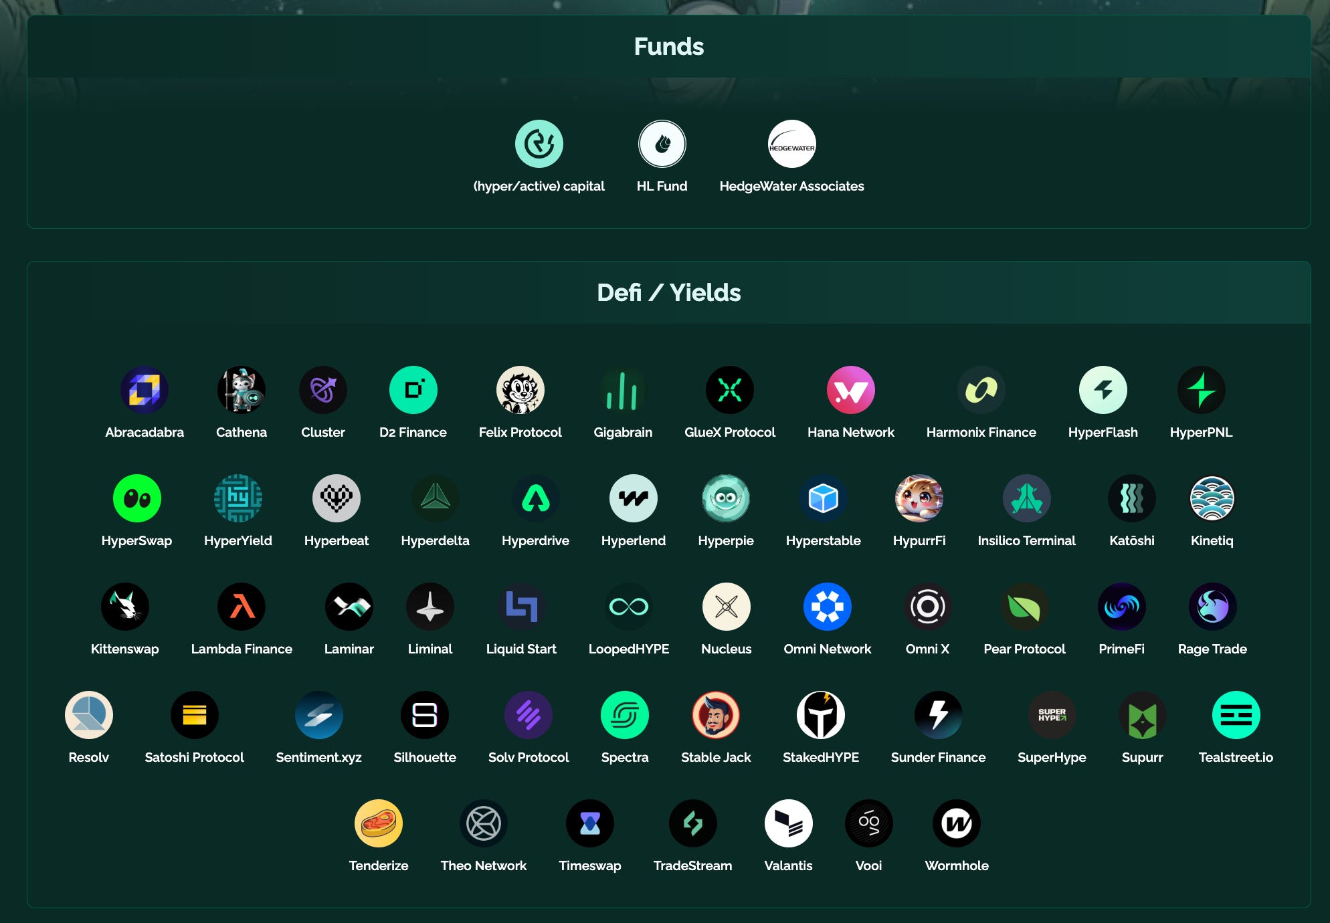Screen dimensions: 1330x923
Task: Click the (hyper/active) capital logo icon
Action: (539, 144)
